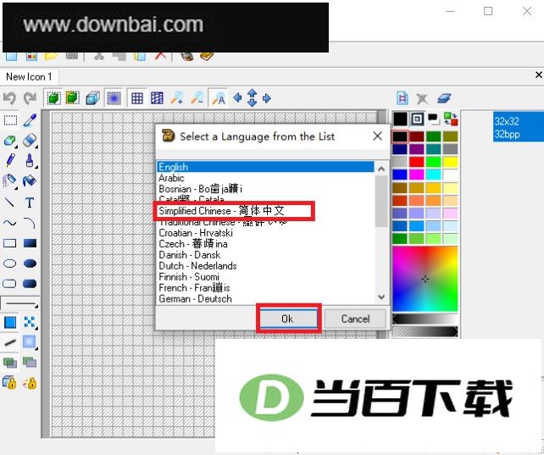This screenshot has width=544, height=455.
Task: Click the zoom in magnifier
Action: (x=176, y=98)
